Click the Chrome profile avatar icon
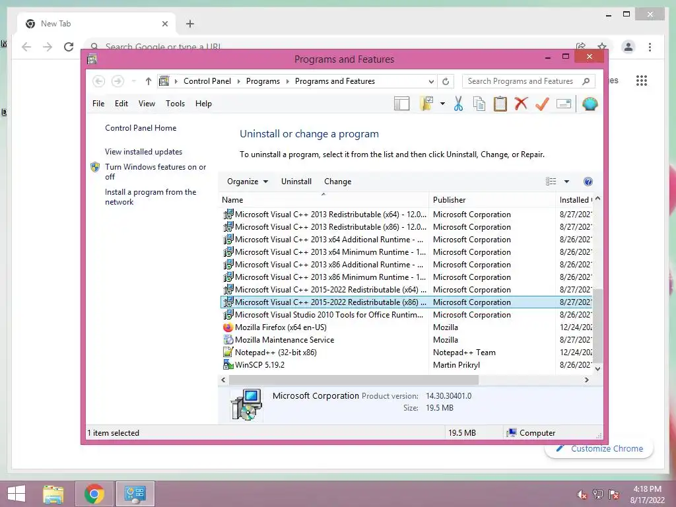The image size is (676, 507). [x=628, y=47]
